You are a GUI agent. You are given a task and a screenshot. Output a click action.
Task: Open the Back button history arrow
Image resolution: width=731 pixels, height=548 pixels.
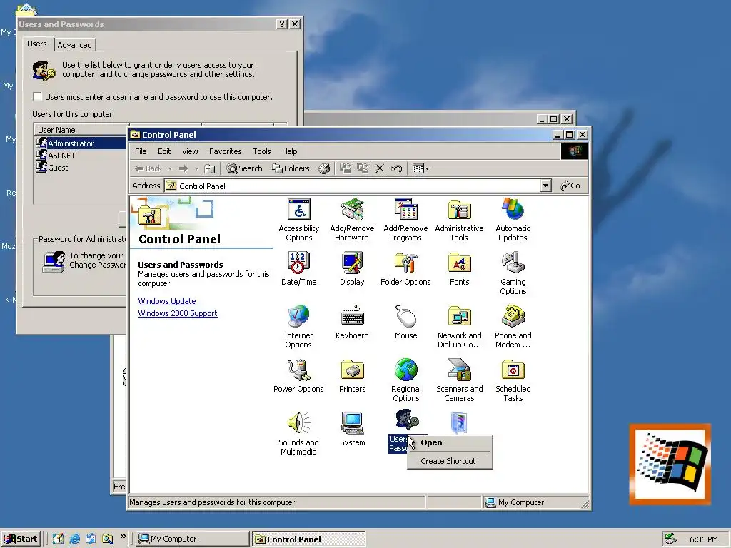pyautogui.click(x=170, y=168)
